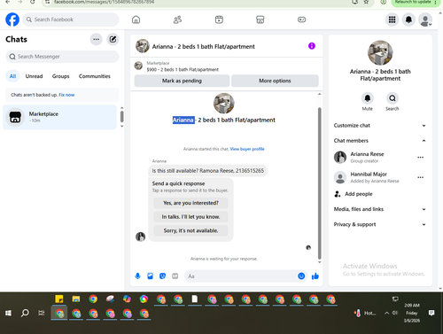Click the chat list scrollbar thumb

pos(121,116)
